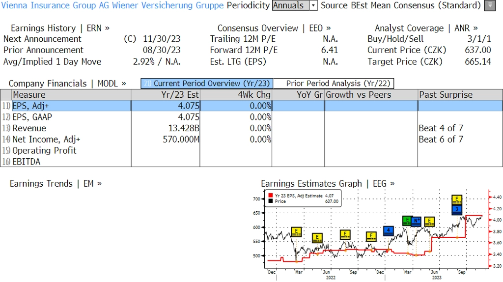Click the yellow E earnings marker before June 2022
The image size is (503, 282).
pos(317,238)
